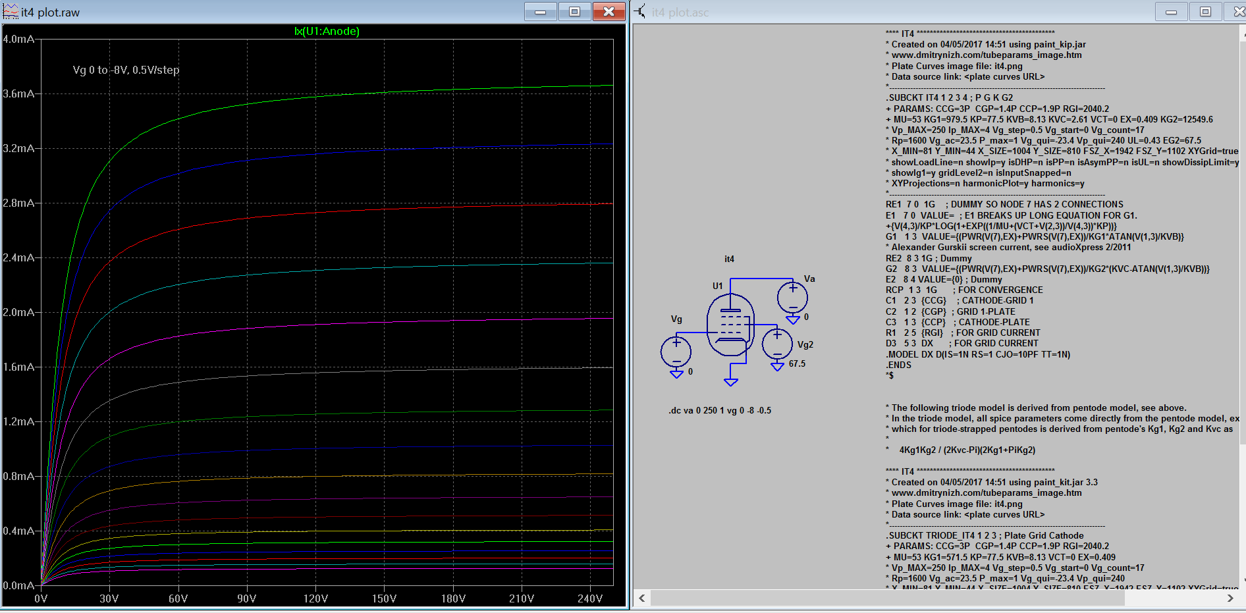Click the '.dc va 0 250 1 vg 0 -8 -0.5' directive
1246x613 pixels.
[720, 410]
